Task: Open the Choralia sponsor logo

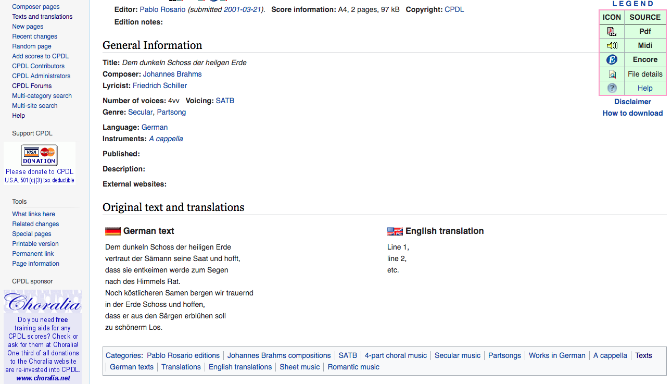Action: pos(42,302)
